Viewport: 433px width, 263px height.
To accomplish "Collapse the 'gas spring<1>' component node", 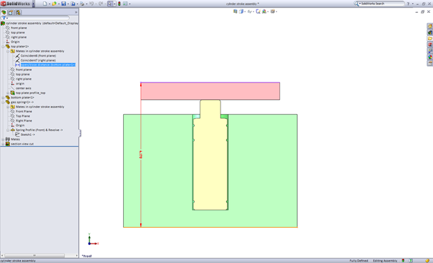I will click(3, 102).
